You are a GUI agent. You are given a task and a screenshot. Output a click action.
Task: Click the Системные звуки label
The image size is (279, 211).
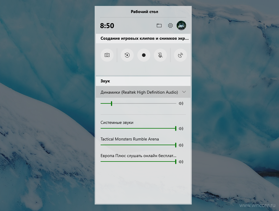point(117,123)
